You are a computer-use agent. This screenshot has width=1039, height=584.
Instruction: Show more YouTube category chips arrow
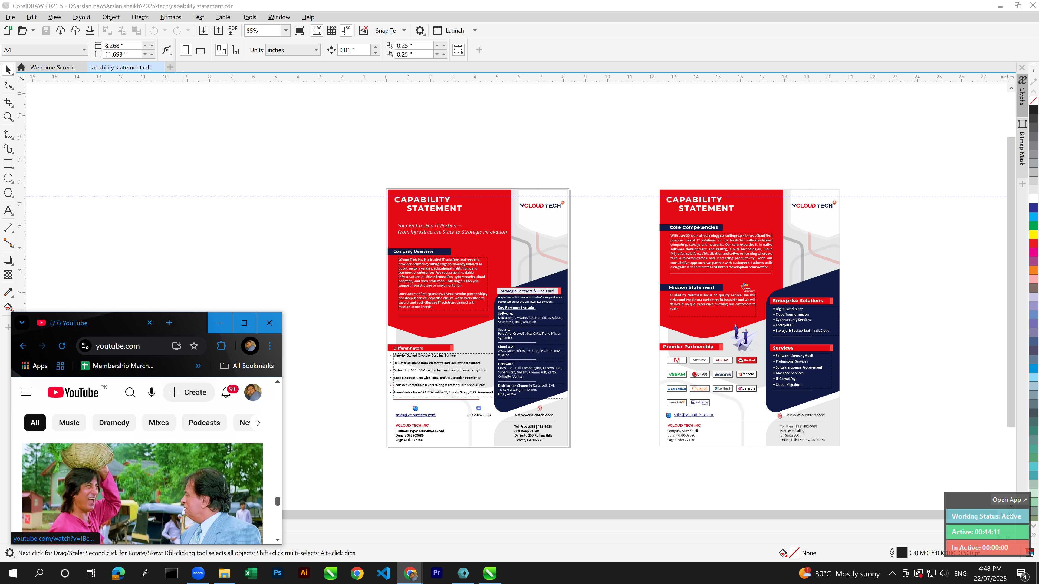tap(259, 422)
